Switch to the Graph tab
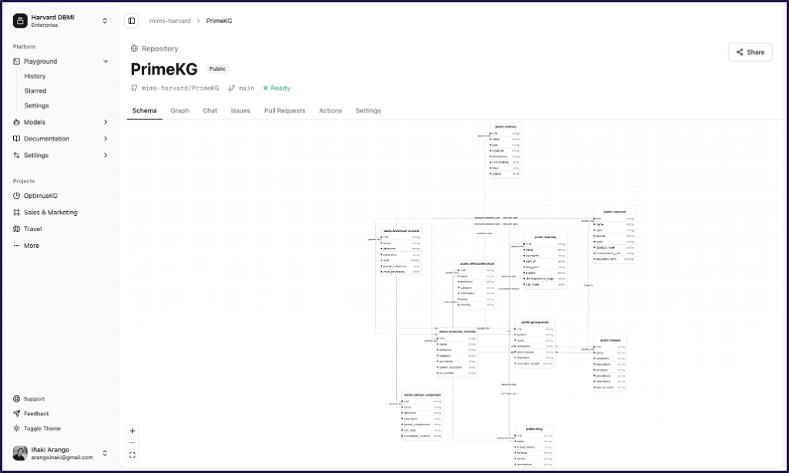Viewport: 789px width, 473px height. tap(180, 111)
